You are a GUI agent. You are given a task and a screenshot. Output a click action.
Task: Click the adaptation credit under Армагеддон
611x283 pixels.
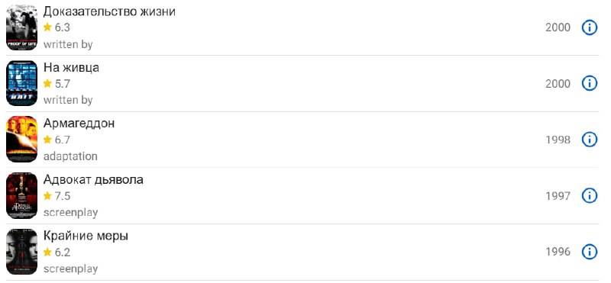pos(70,156)
